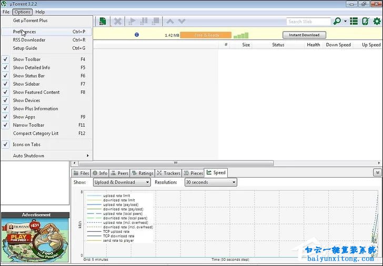
Task: Click the move up queue arrow
Action: pos(170,22)
